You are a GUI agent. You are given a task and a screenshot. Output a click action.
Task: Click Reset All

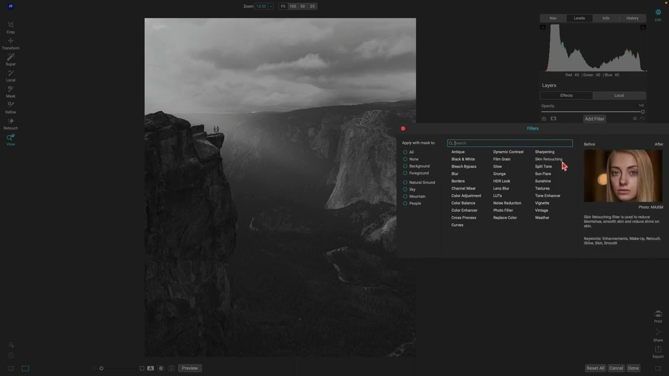(595, 368)
